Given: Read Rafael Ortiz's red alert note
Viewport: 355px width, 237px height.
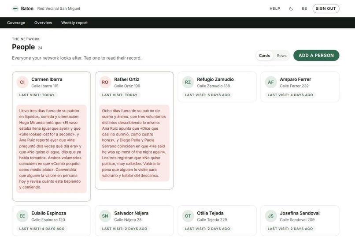Looking at the screenshot, I should click(134, 143).
